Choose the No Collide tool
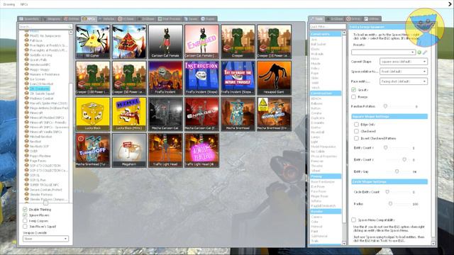 [x=318, y=152]
